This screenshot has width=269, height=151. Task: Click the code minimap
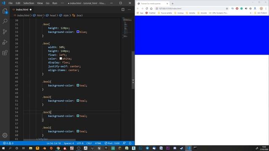[127, 27]
